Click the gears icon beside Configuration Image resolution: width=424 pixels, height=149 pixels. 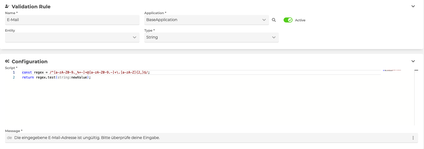click(x=7, y=61)
